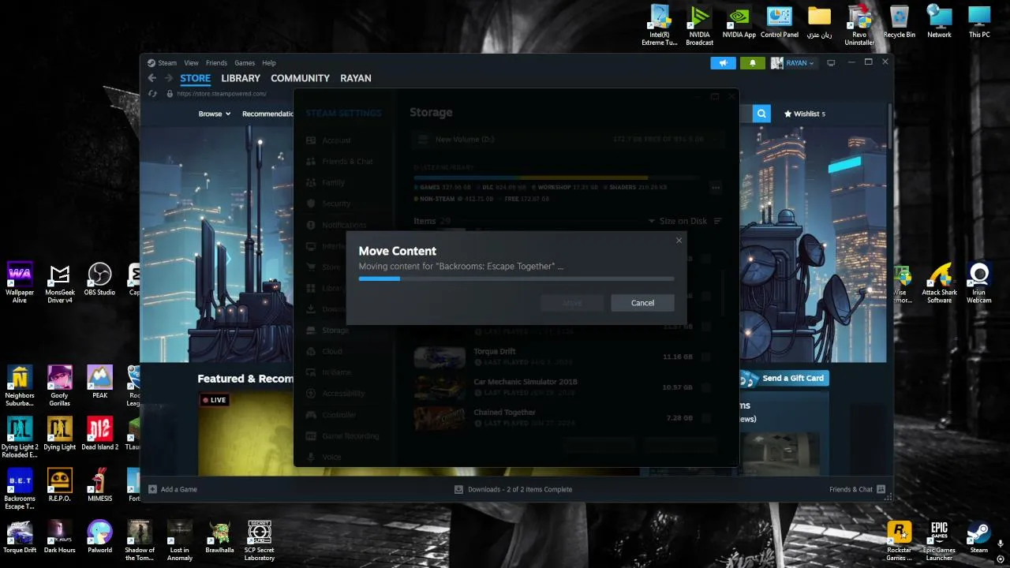Open Rockstar Games Launcher shortcut

tap(900, 541)
